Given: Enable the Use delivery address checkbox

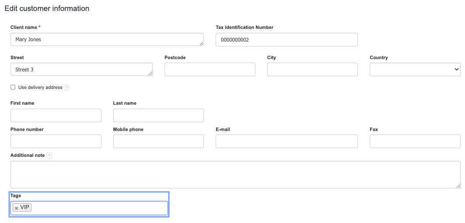Looking at the screenshot, I should pos(13,88).
